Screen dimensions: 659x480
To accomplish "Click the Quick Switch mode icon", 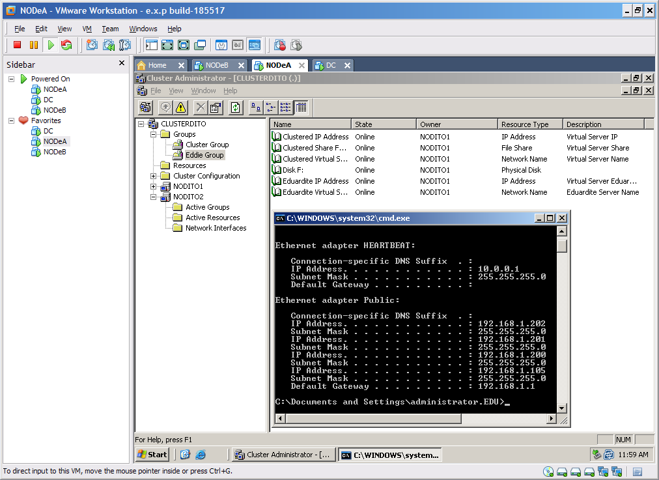I will [167, 45].
